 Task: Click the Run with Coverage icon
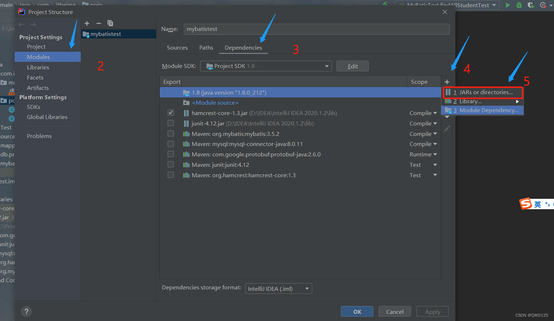(x=531, y=5)
